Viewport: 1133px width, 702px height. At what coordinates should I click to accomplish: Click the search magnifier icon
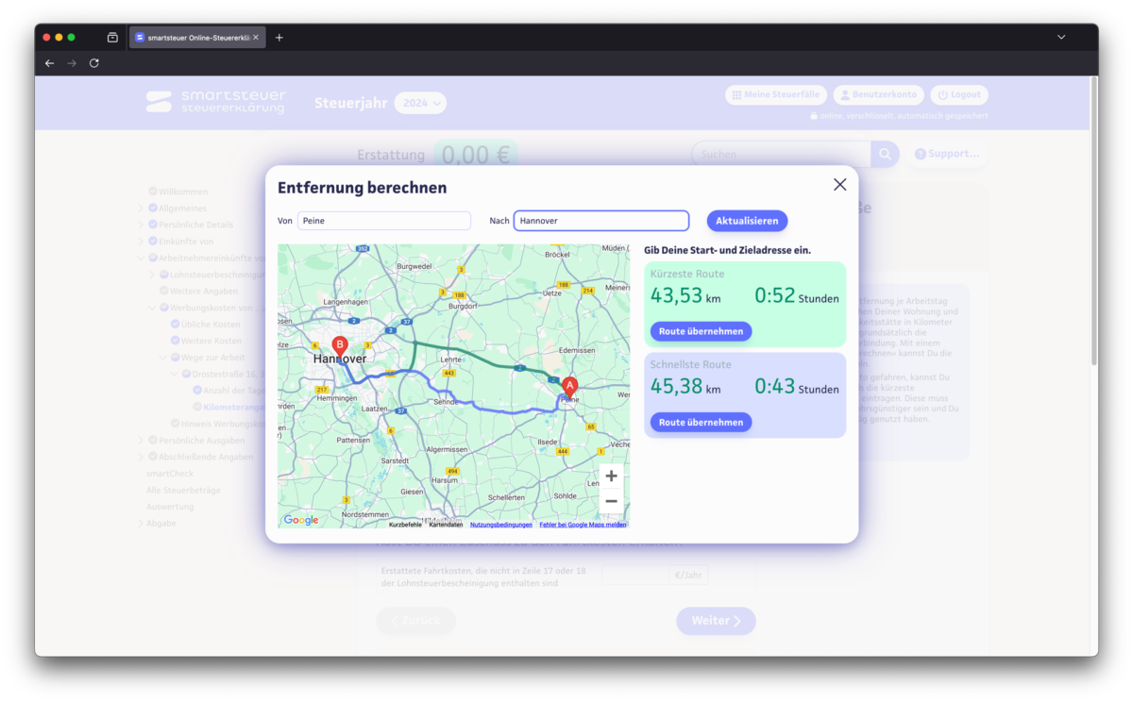[885, 153]
